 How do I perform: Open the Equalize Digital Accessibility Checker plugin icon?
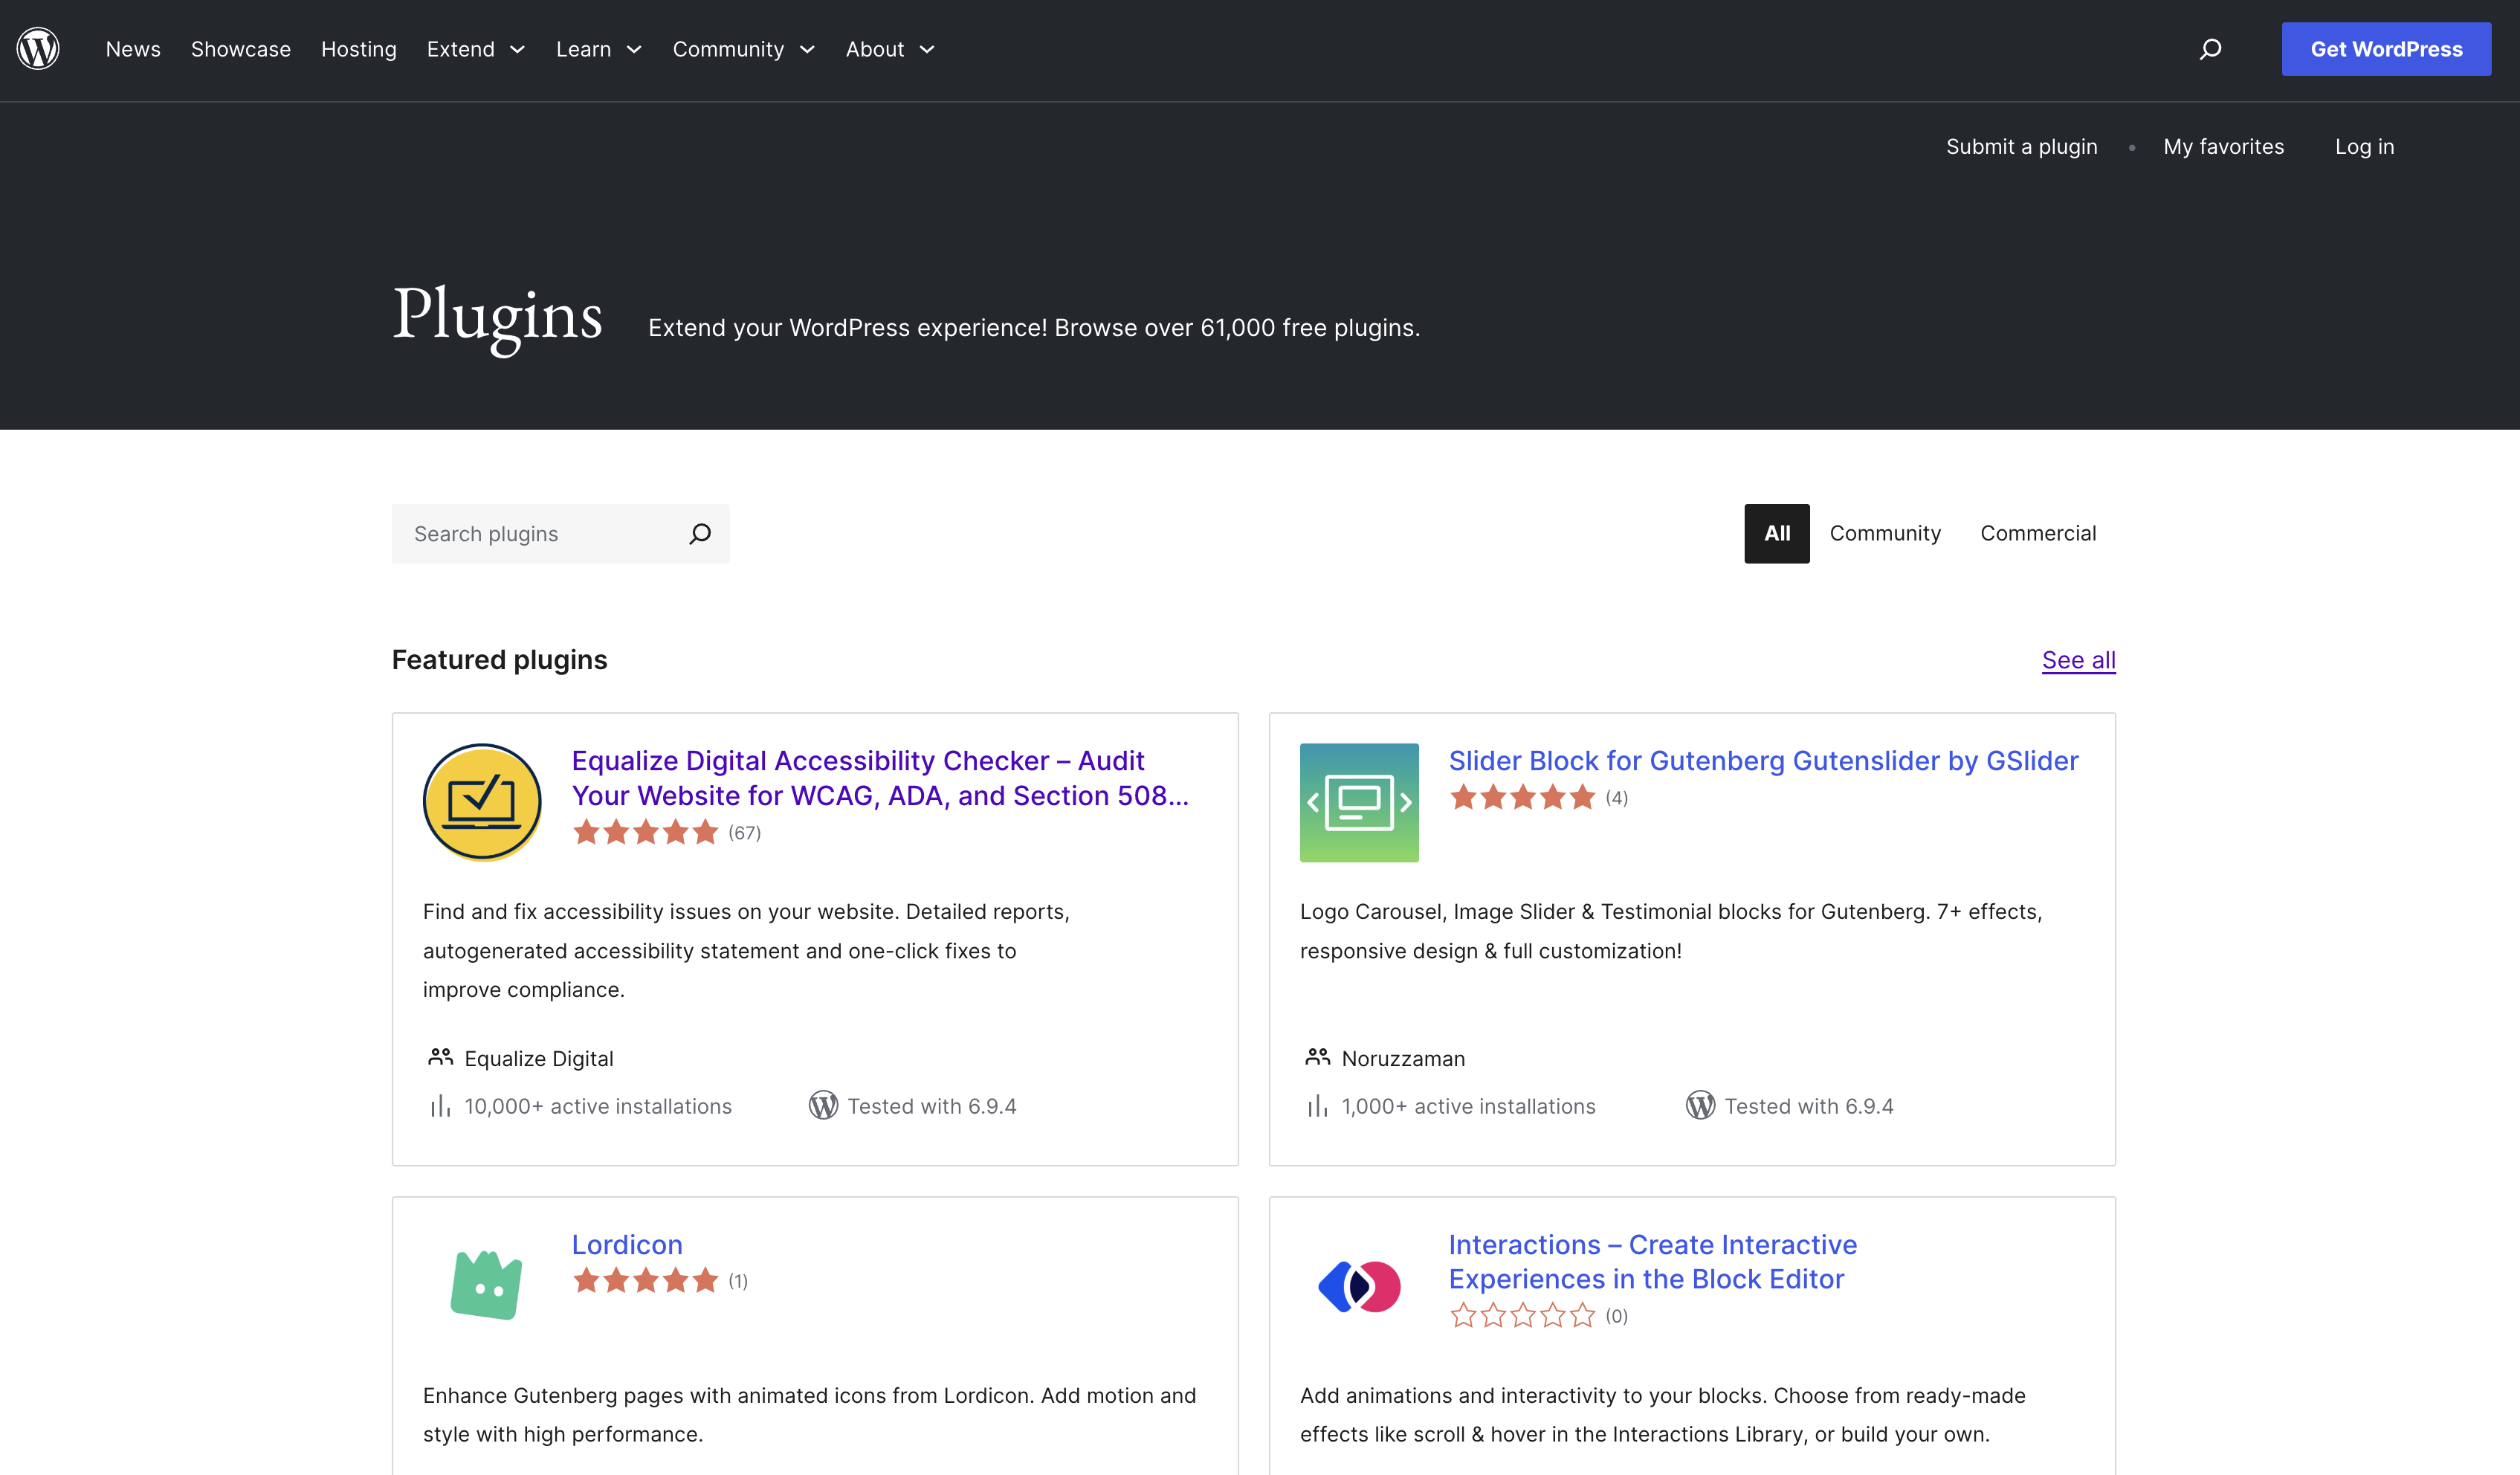(482, 802)
